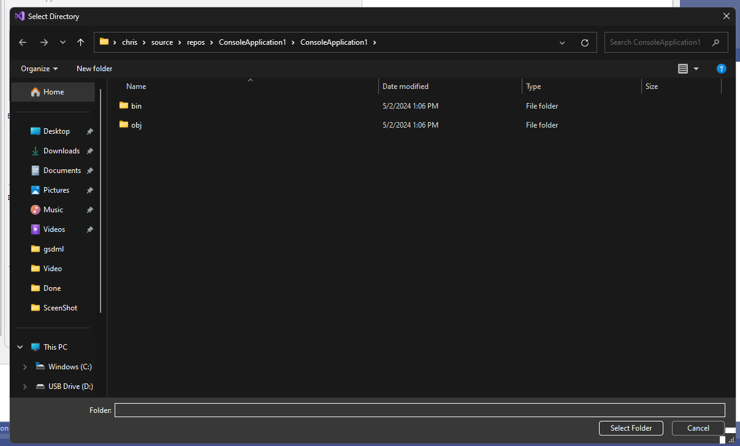Click the navigation pane scrollbar
This screenshot has height=446, width=740.
[x=101, y=201]
